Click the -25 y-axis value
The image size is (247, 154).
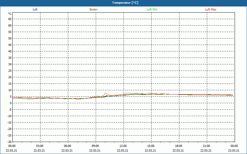10,135
